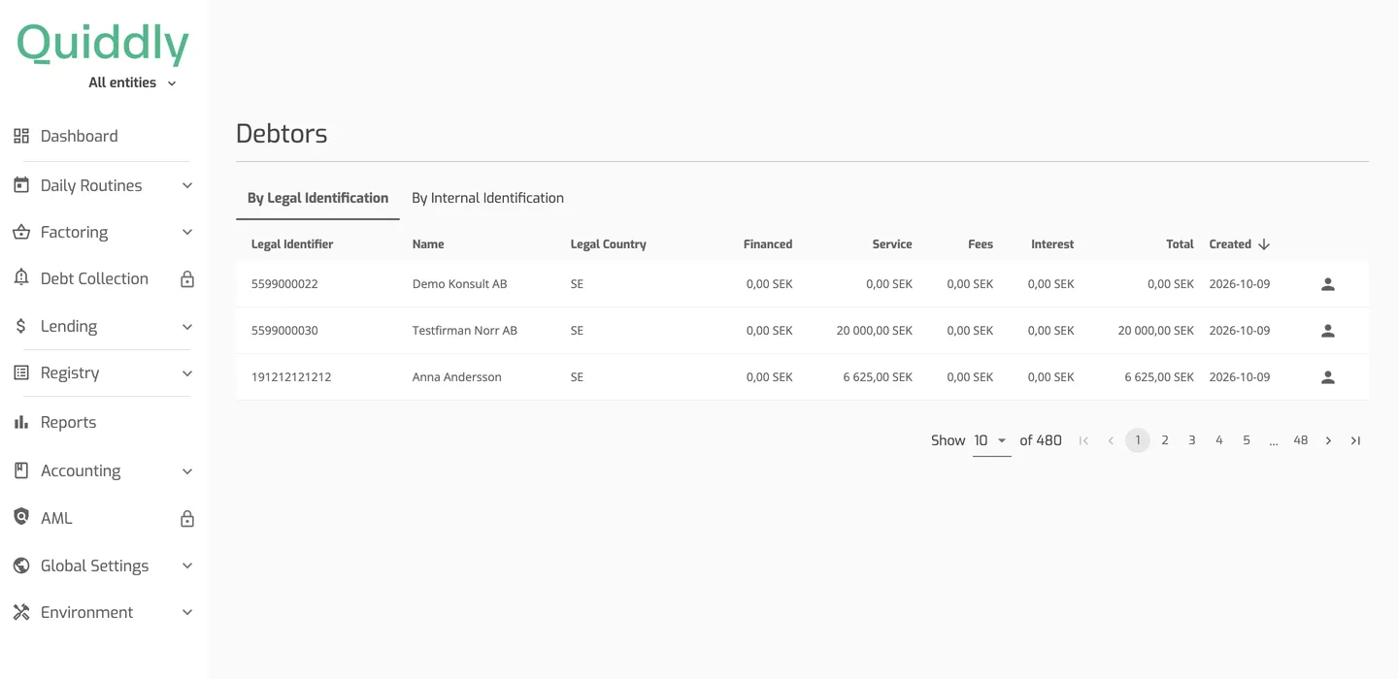
Task: Go to page 48
Action: (1301, 440)
